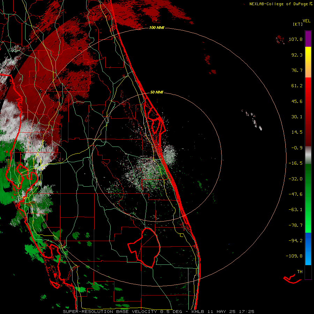Click the 92.3 value on velocity scale

pyautogui.click(x=297, y=55)
